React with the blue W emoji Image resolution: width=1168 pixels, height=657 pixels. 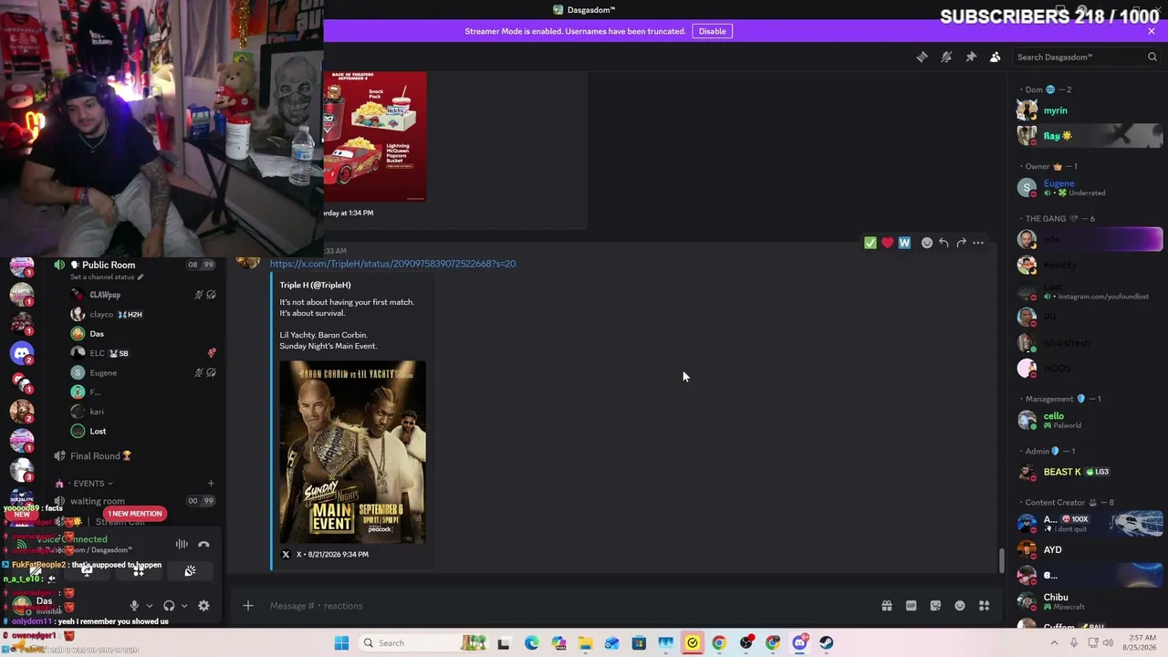[904, 243]
